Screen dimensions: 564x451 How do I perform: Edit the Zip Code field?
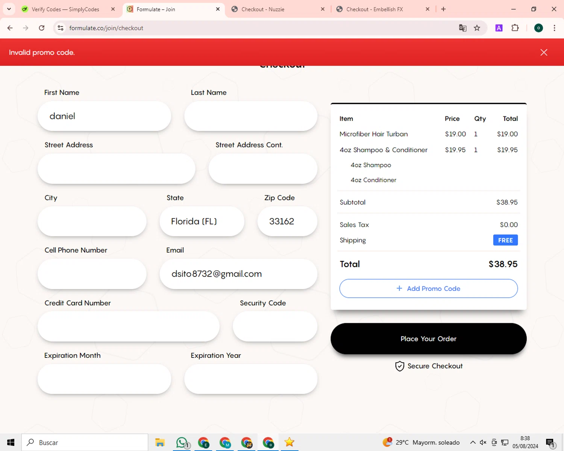[287, 221]
